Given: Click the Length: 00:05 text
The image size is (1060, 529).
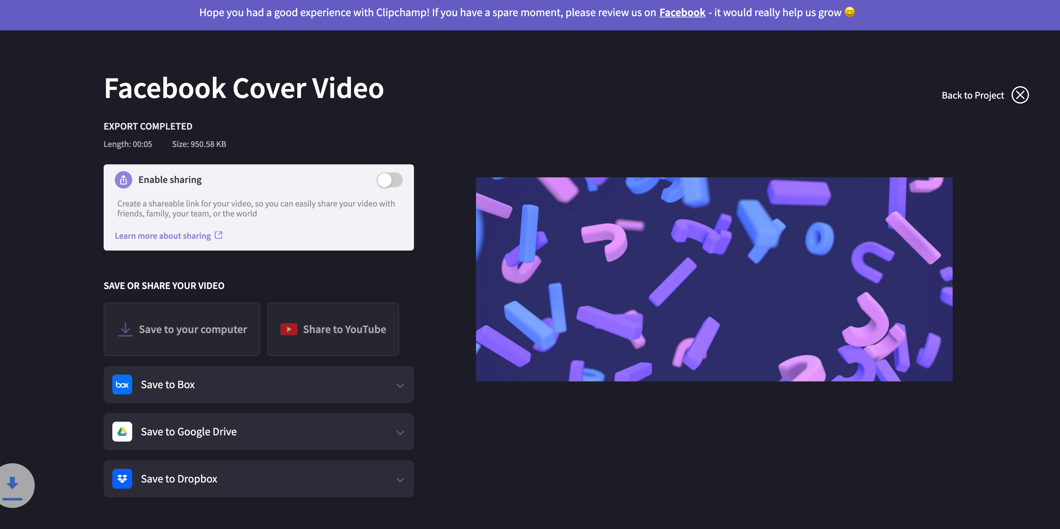Looking at the screenshot, I should [128, 144].
